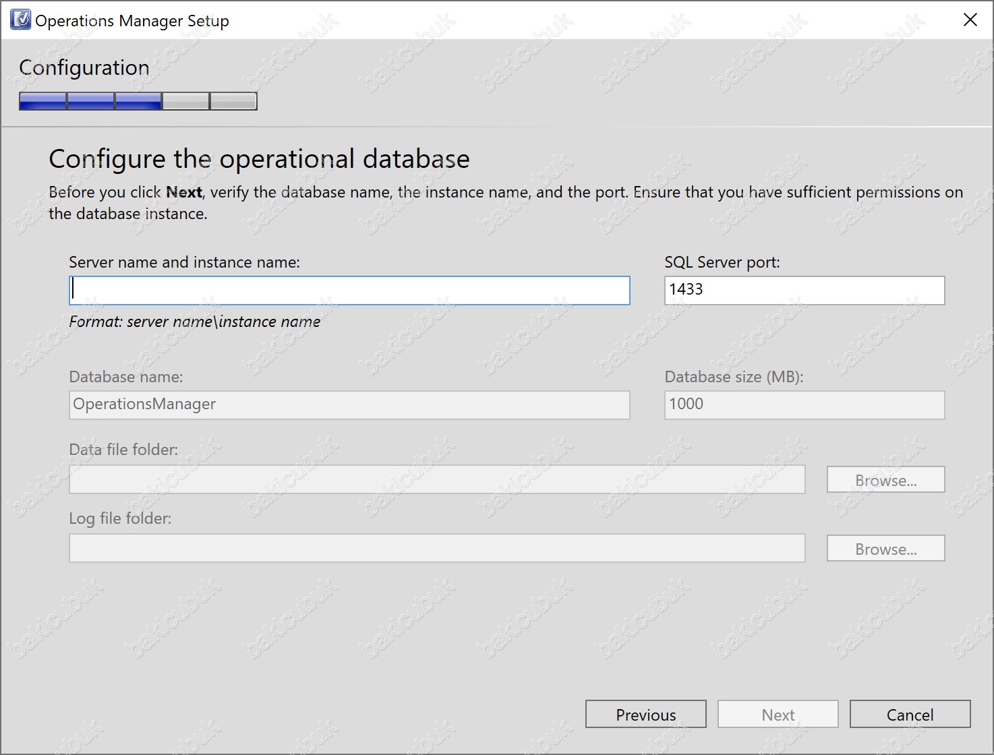Click the 'Configure the operational database' heading
Image resolution: width=994 pixels, height=755 pixels.
pyautogui.click(x=259, y=159)
